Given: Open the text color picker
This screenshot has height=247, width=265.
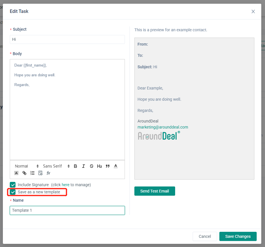Looking at the screenshot, I should pos(116,166).
